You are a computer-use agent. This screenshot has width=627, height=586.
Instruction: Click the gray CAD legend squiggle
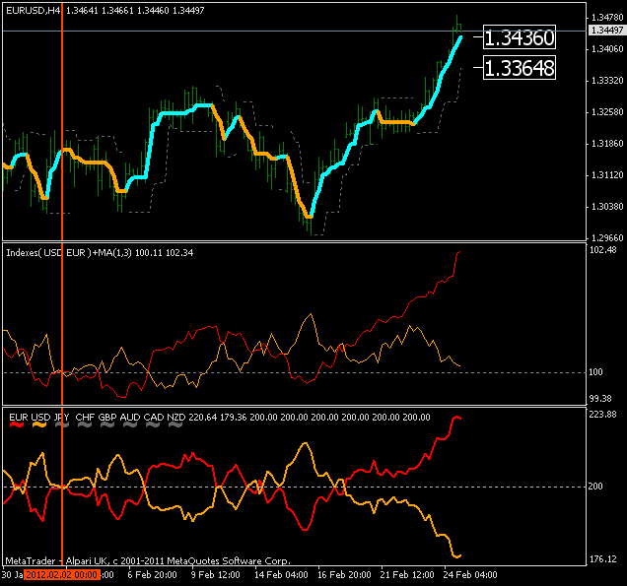(153, 425)
